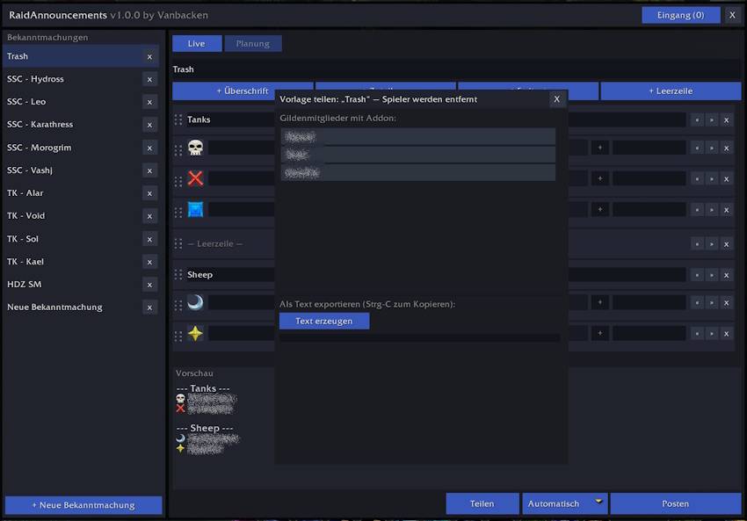Click the skull raid marker icon
The image size is (747, 521).
tap(195, 148)
